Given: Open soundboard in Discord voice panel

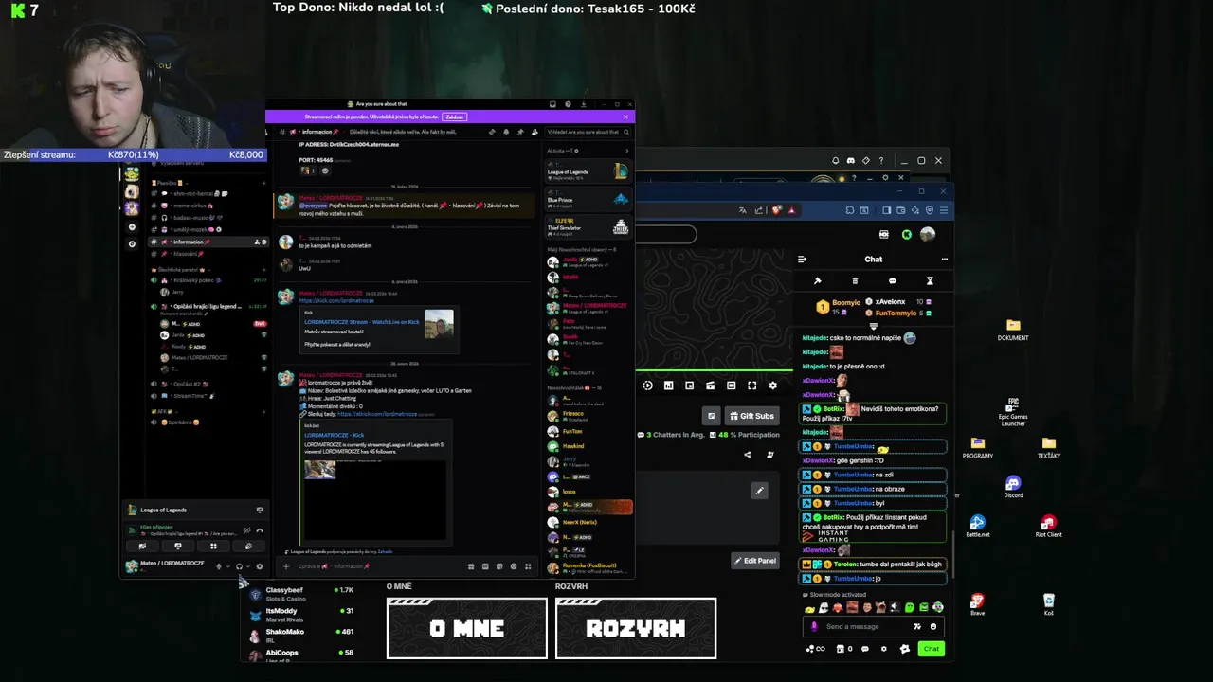Looking at the screenshot, I should (x=248, y=546).
